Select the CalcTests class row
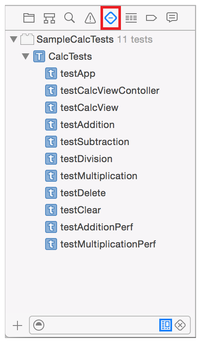Screen dimensions: 201x343 (x=100, y=56)
